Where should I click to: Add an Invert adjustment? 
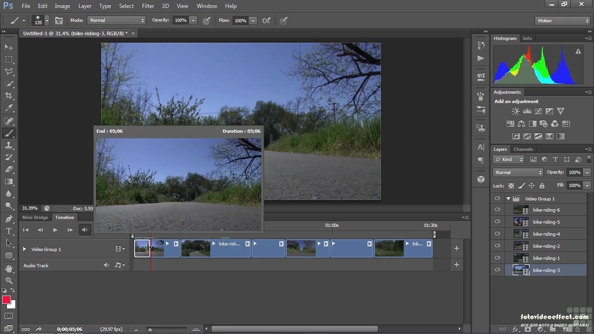(516, 136)
